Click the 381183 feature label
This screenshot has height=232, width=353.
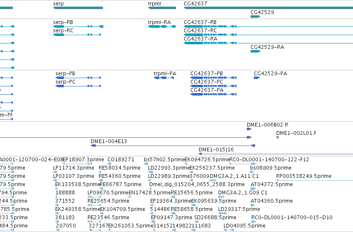pyautogui.click(x=65, y=218)
